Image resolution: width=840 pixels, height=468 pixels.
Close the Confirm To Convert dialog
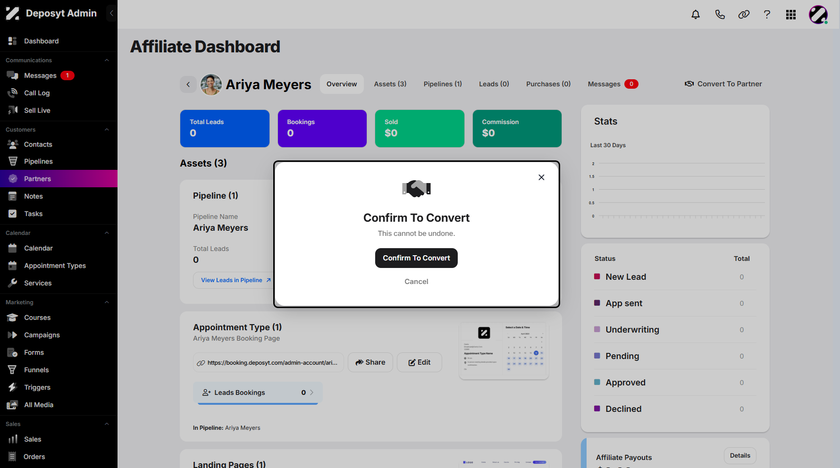point(541,177)
